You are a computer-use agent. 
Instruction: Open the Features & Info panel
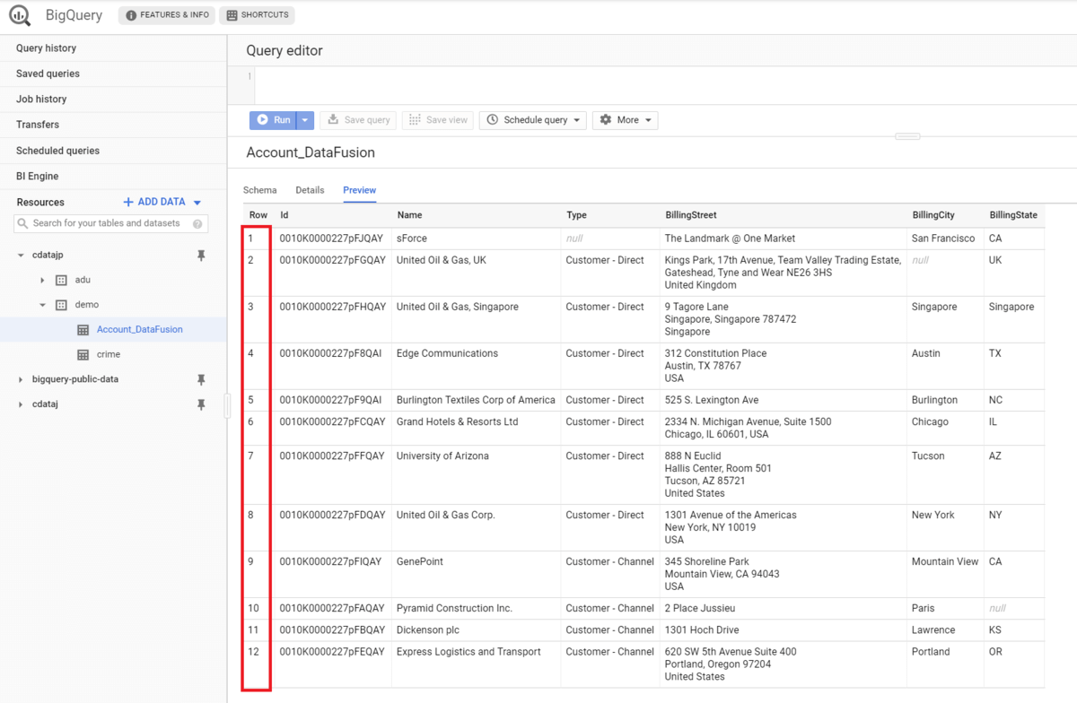[x=168, y=15]
